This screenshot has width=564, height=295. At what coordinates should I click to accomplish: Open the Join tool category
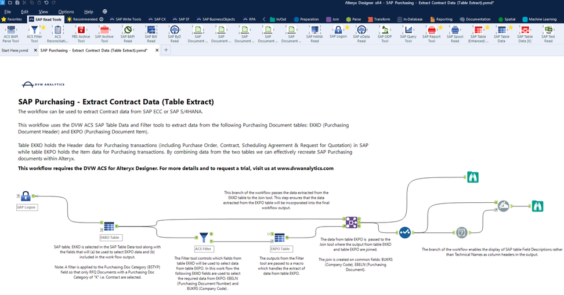(x=332, y=19)
